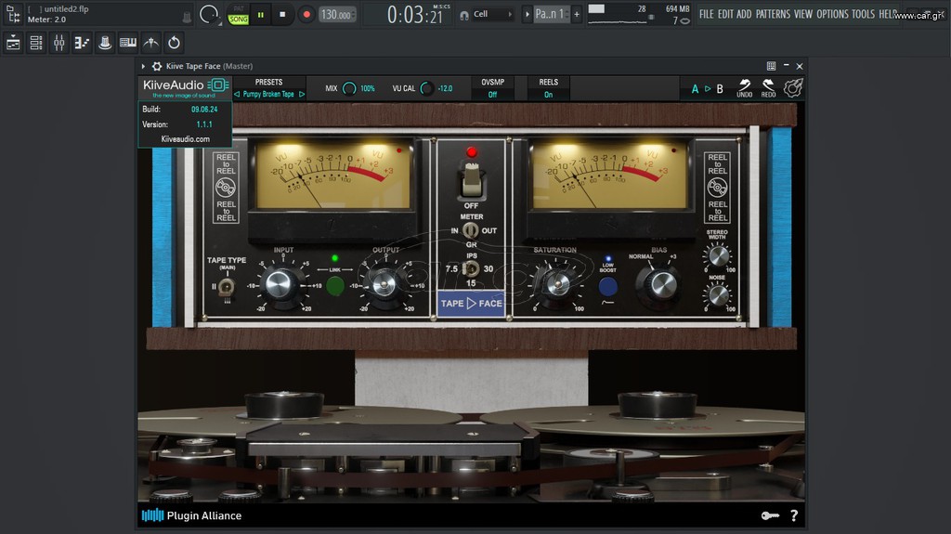951x534 pixels.
Task: Open Kiive gear settings icon at top right
Action: tap(793, 88)
